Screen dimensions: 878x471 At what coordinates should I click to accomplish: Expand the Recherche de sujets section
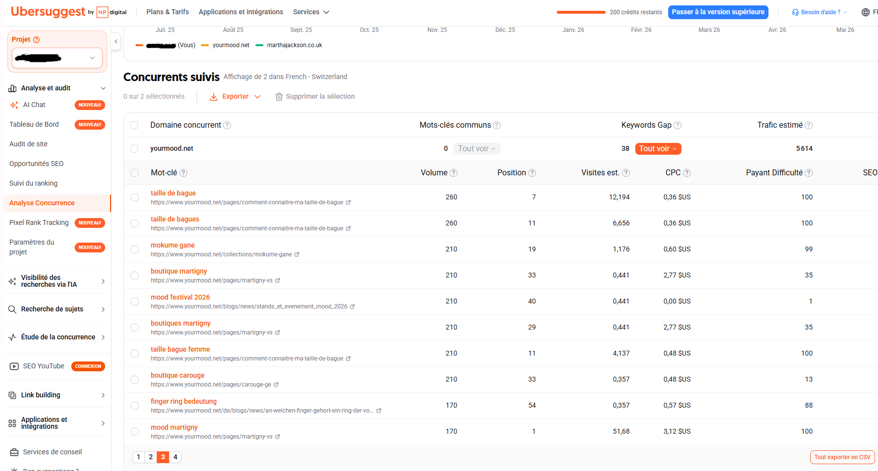coord(103,309)
